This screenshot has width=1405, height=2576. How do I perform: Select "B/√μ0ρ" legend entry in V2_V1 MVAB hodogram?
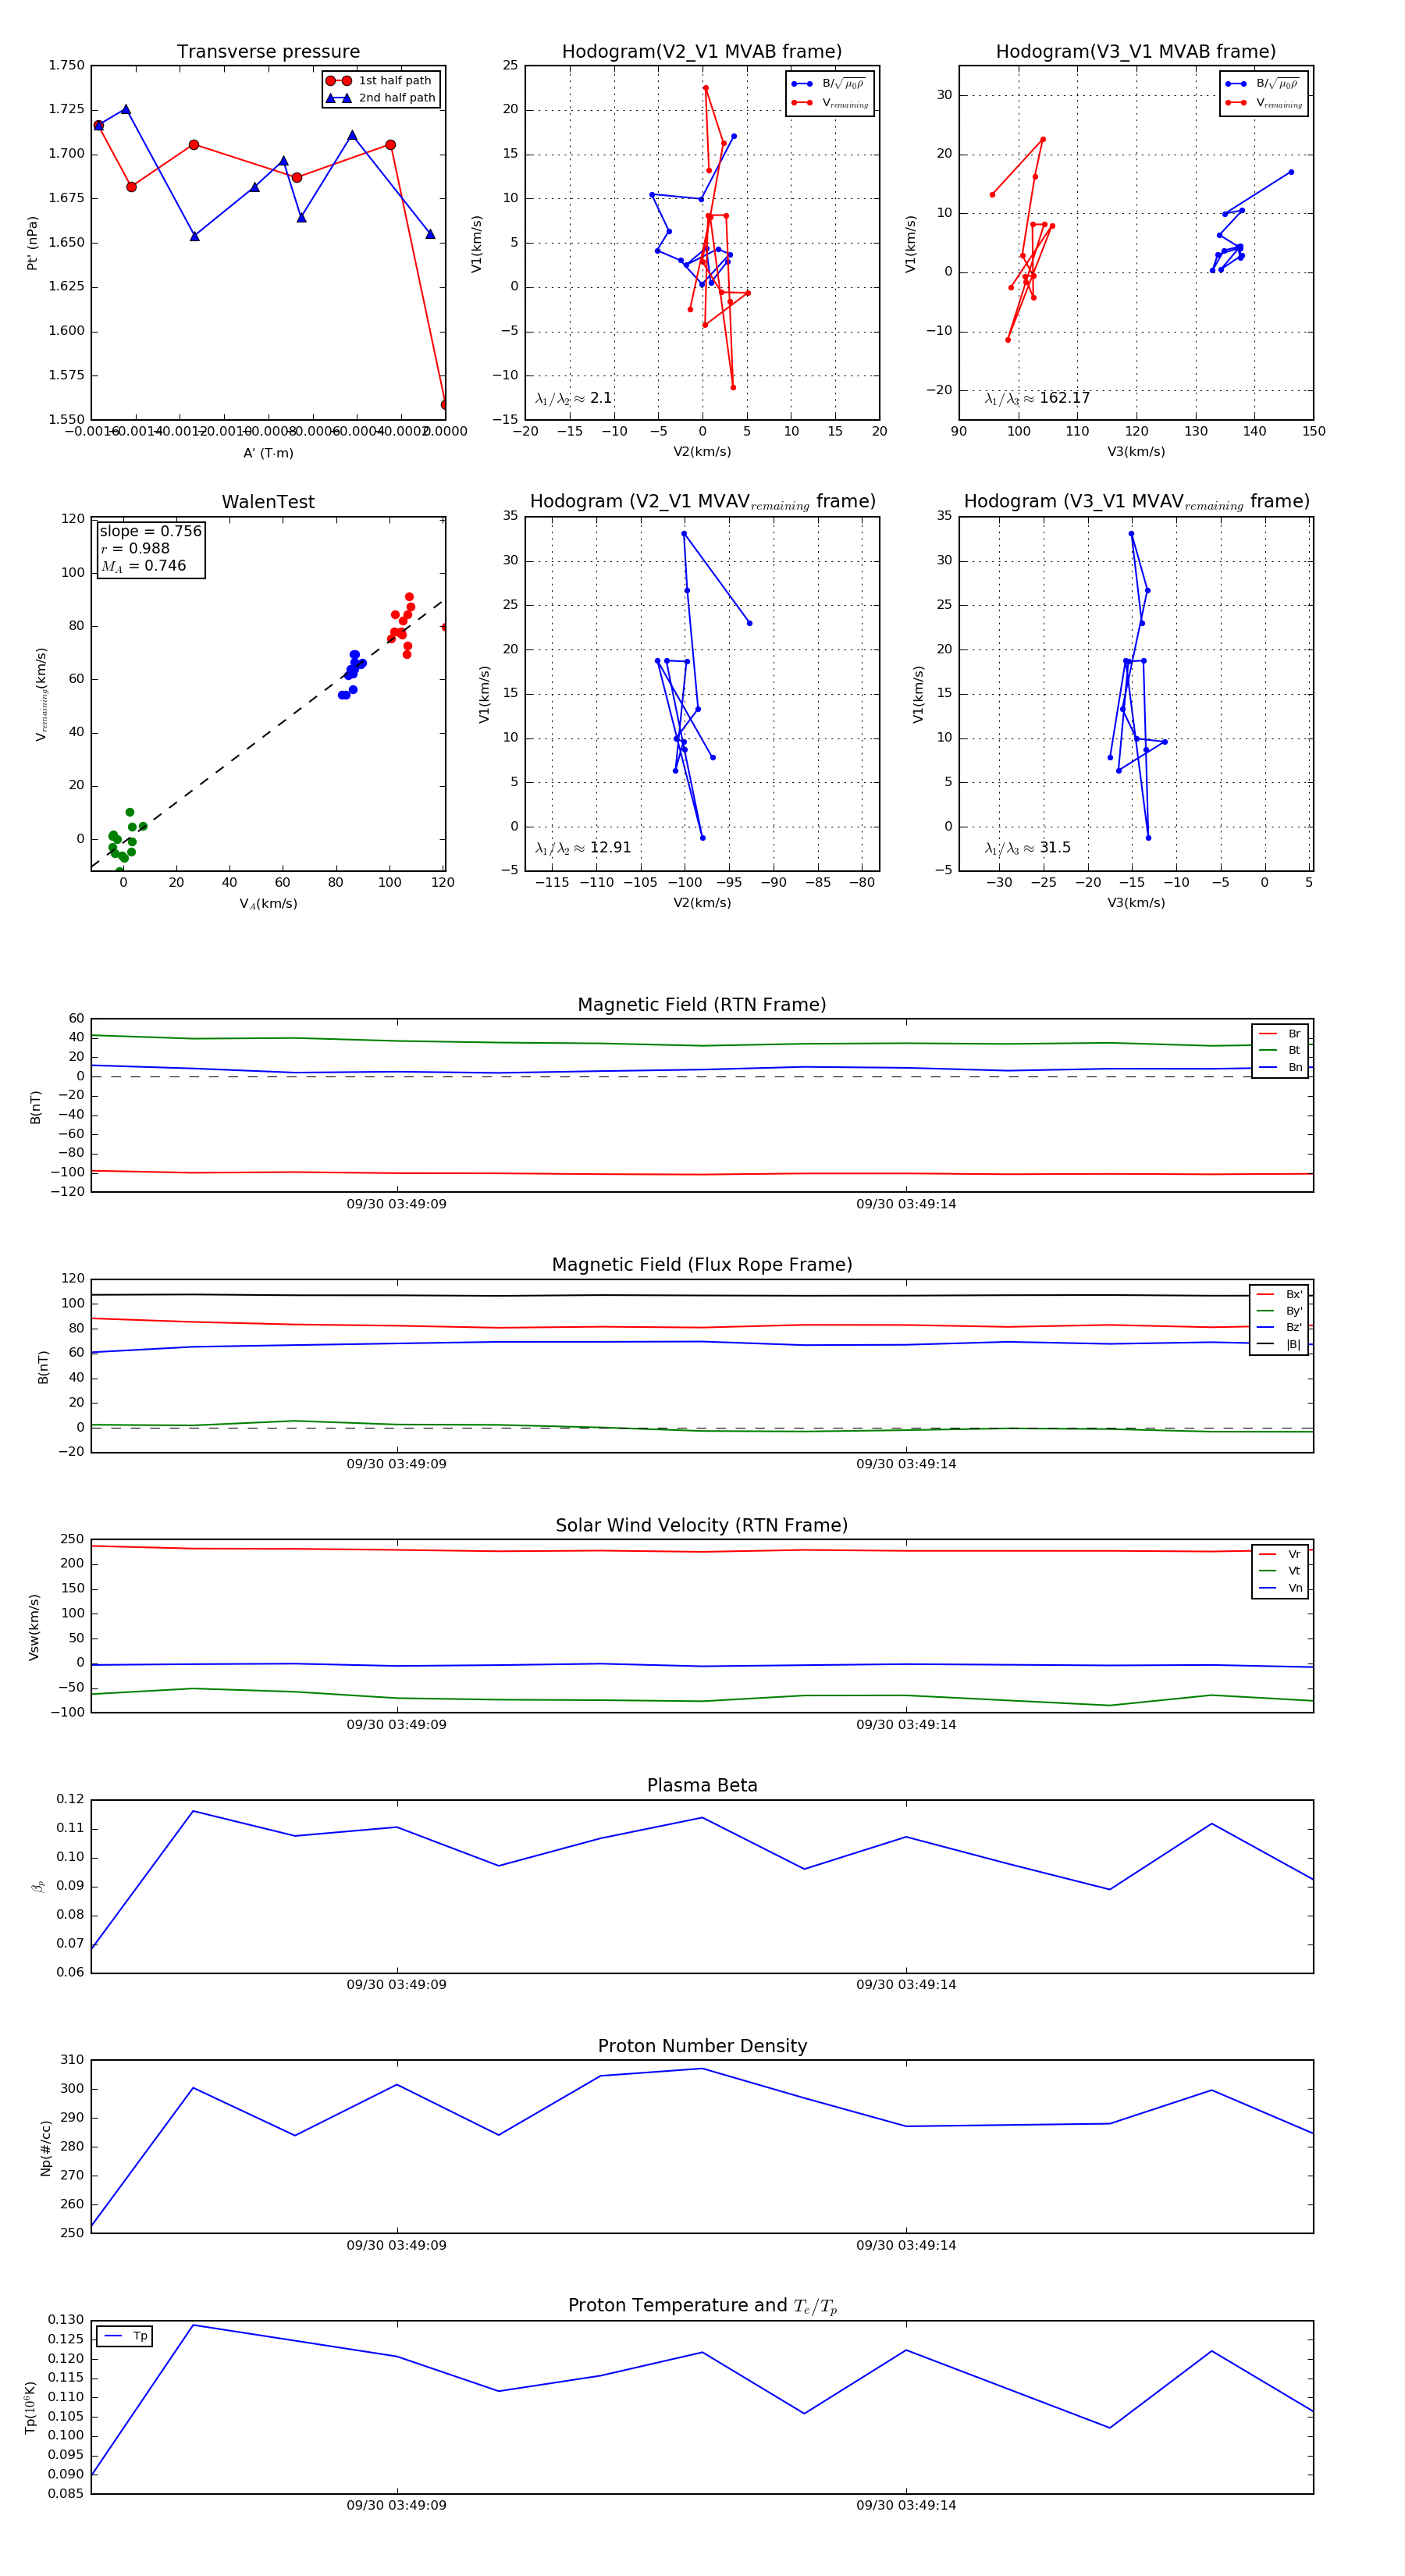click(829, 84)
